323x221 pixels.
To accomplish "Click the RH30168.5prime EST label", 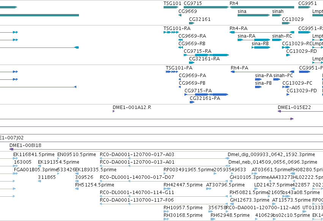I will [183, 215].
